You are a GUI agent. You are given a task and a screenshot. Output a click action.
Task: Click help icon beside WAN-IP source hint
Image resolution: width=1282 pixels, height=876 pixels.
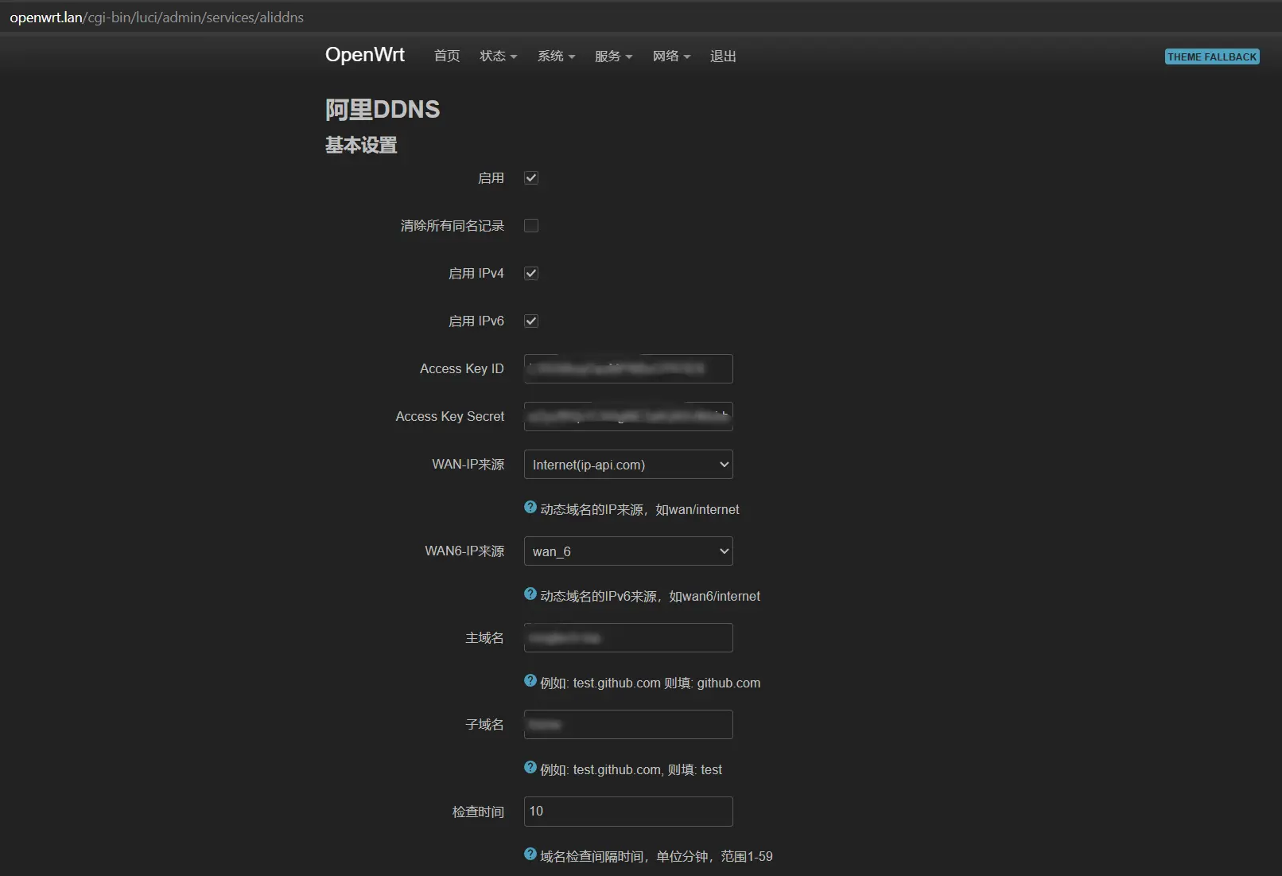530,508
